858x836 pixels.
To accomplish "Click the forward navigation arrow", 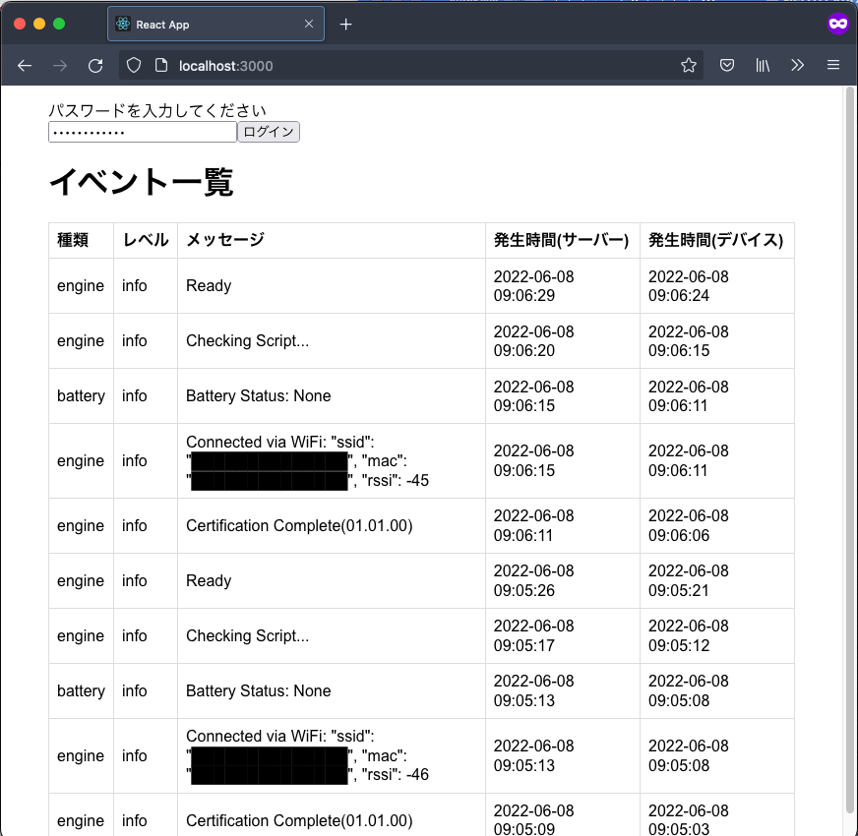I will coord(59,65).
